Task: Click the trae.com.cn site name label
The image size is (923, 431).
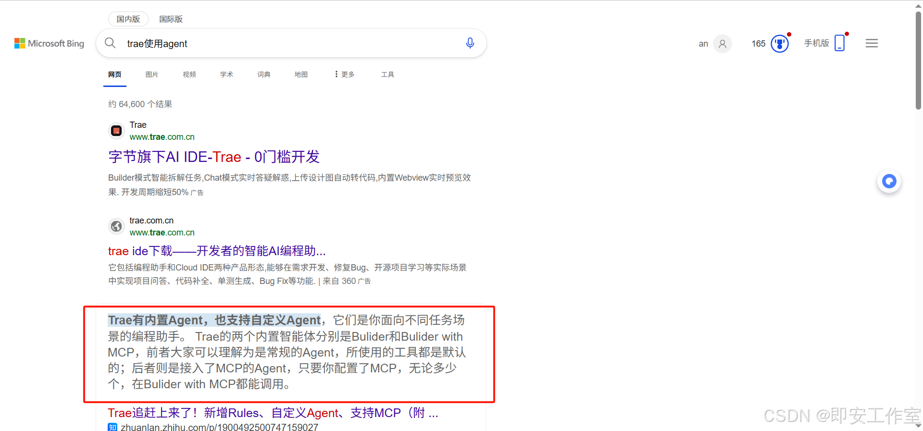Action: (151, 221)
